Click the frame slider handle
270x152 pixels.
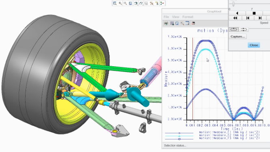tap(233, 4)
